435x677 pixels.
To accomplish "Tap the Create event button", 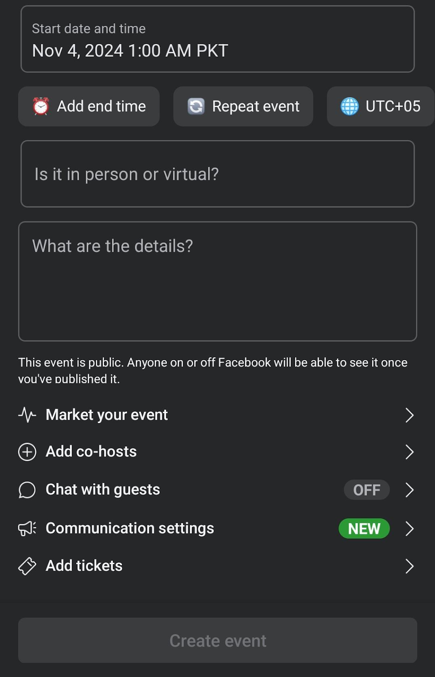I will tap(217, 640).
